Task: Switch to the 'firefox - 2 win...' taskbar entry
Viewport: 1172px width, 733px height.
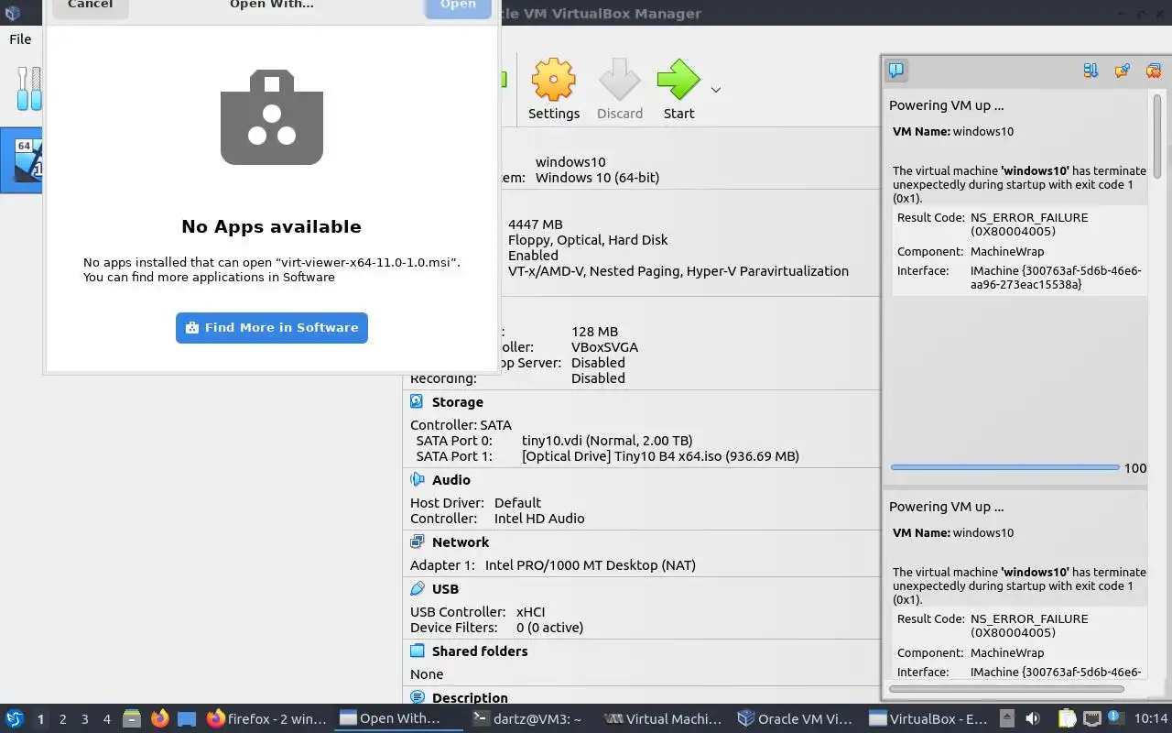Action: 266,718
